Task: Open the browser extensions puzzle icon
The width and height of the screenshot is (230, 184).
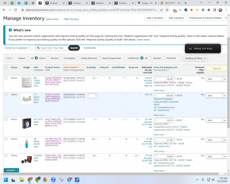Action: coord(209,10)
